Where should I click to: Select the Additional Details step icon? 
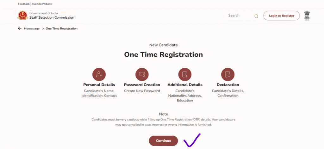pos(185,74)
